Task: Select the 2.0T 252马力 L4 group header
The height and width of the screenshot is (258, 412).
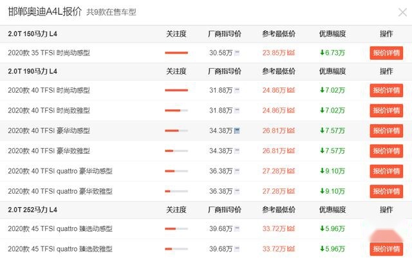Action: tap(33, 210)
